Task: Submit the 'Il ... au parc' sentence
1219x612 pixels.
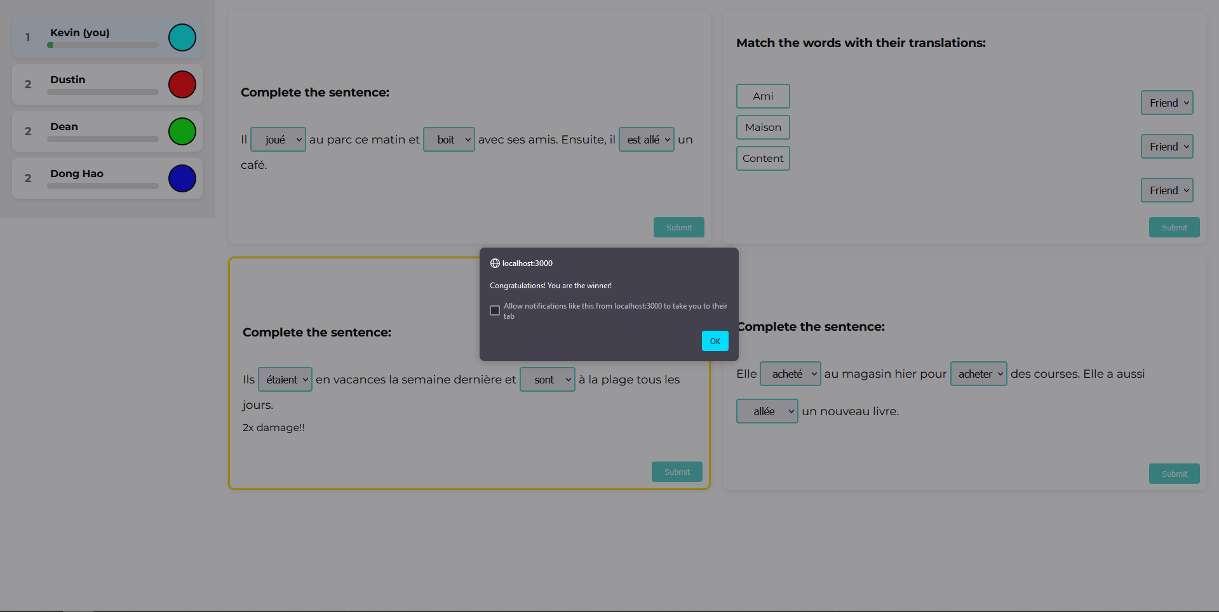Action: [x=679, y=227]
